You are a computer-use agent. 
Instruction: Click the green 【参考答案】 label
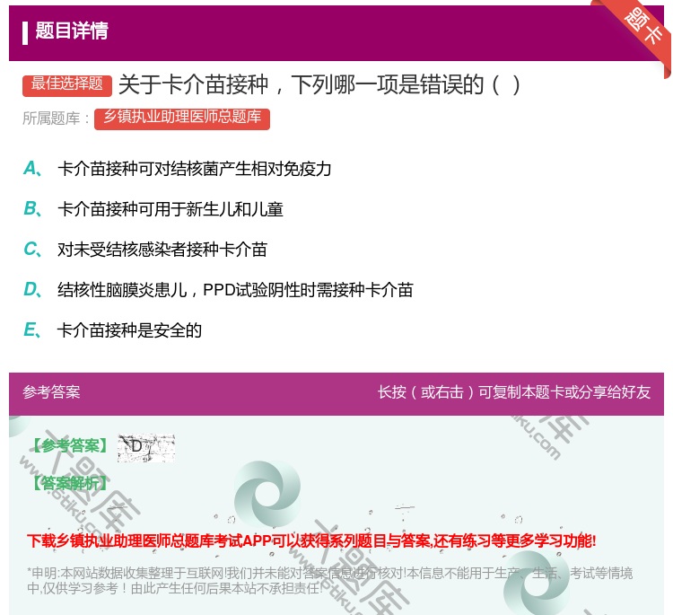[71, 446]
